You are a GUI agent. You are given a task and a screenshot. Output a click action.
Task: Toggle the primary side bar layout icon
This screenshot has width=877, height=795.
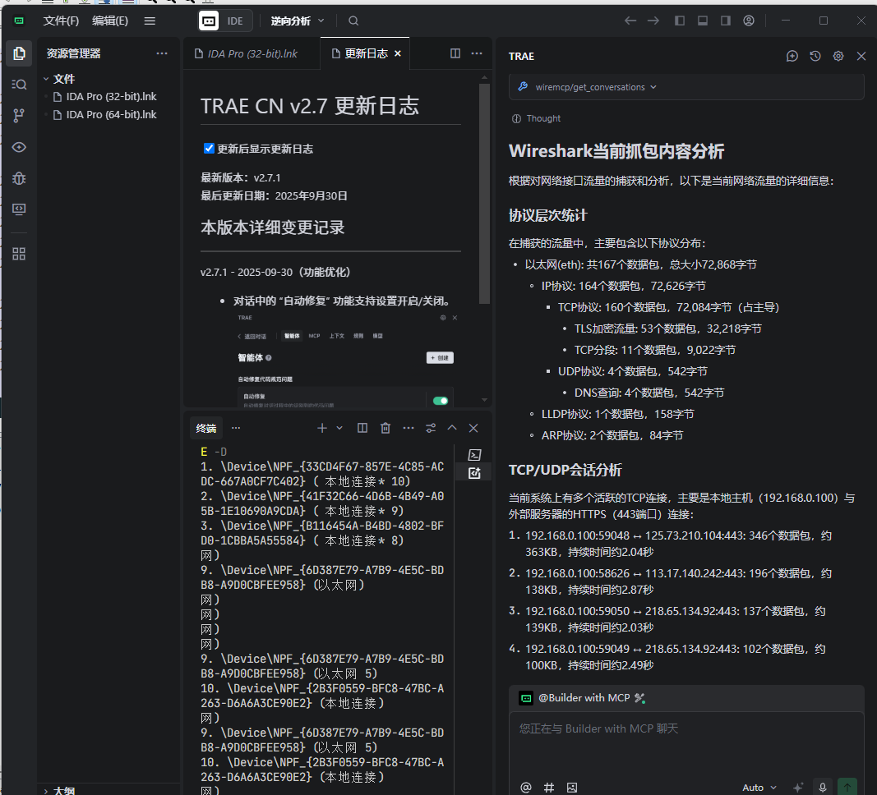[680, 21]
